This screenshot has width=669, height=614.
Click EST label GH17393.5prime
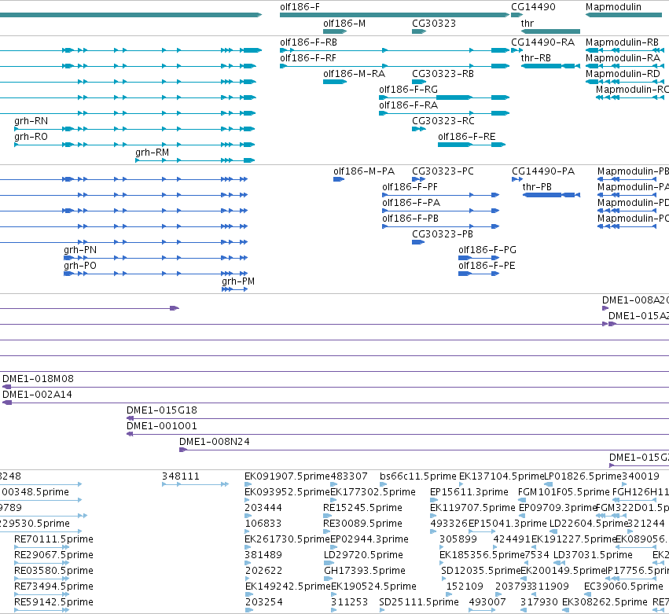tap(364, 572)
